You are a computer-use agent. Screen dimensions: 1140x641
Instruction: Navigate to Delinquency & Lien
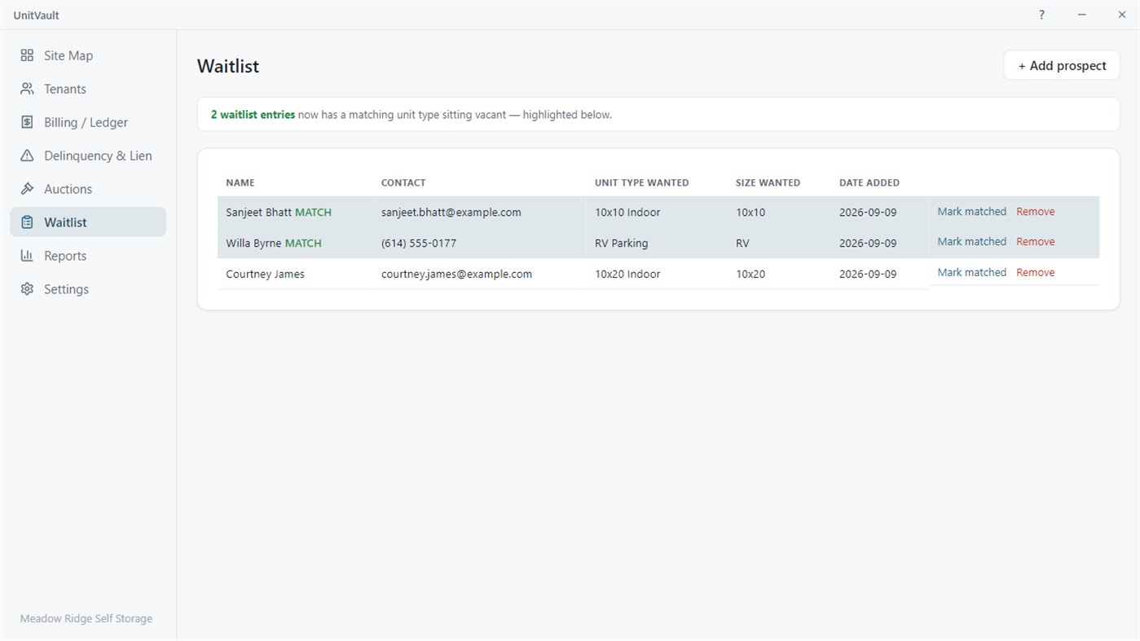[88, 156]
